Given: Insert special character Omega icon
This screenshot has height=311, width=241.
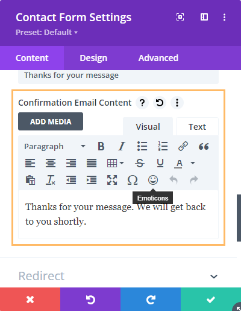Looking at the screenshot, I should click(133, 180).
